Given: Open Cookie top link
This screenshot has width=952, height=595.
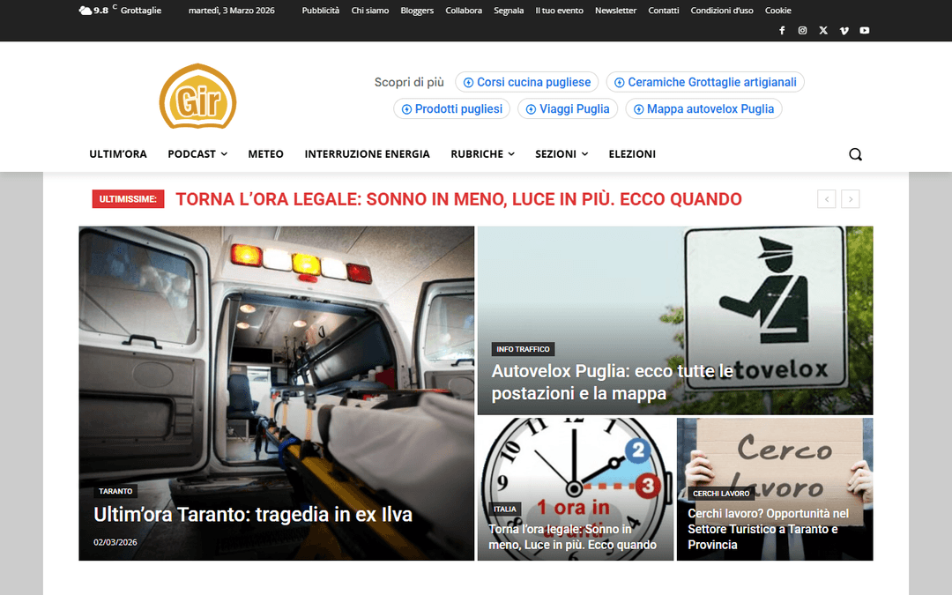Looking at the screenshot, I should (777, 11).
